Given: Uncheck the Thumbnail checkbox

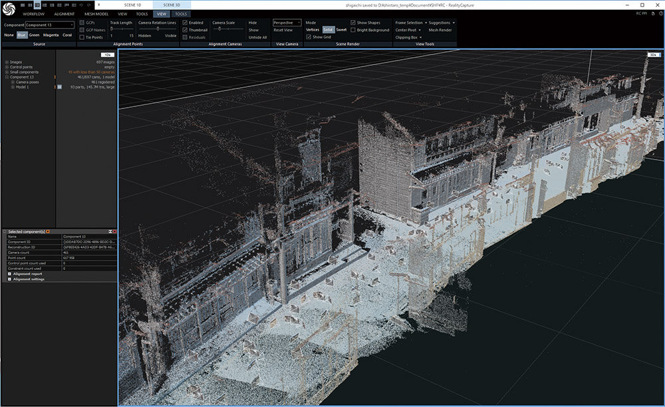Looking at the screenshot, I should click(x=185, y=30).
